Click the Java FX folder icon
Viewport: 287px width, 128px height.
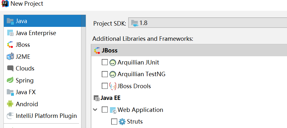pos(10,92)
